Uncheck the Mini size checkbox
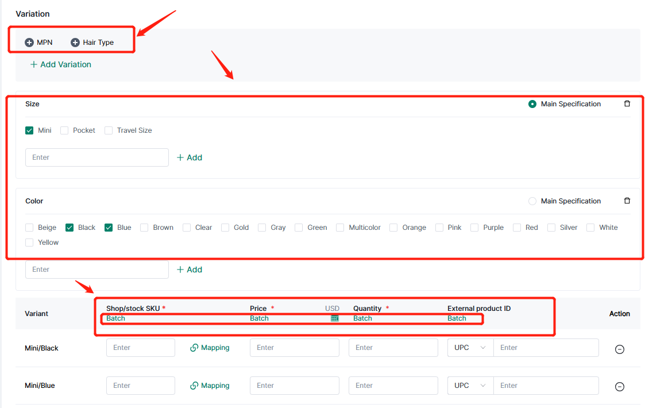Image resolution: width=645 pixels, height=408 pixels. [29, 130]
